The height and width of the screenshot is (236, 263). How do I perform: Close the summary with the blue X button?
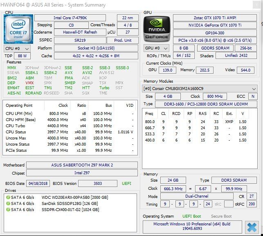click(252, 227)
